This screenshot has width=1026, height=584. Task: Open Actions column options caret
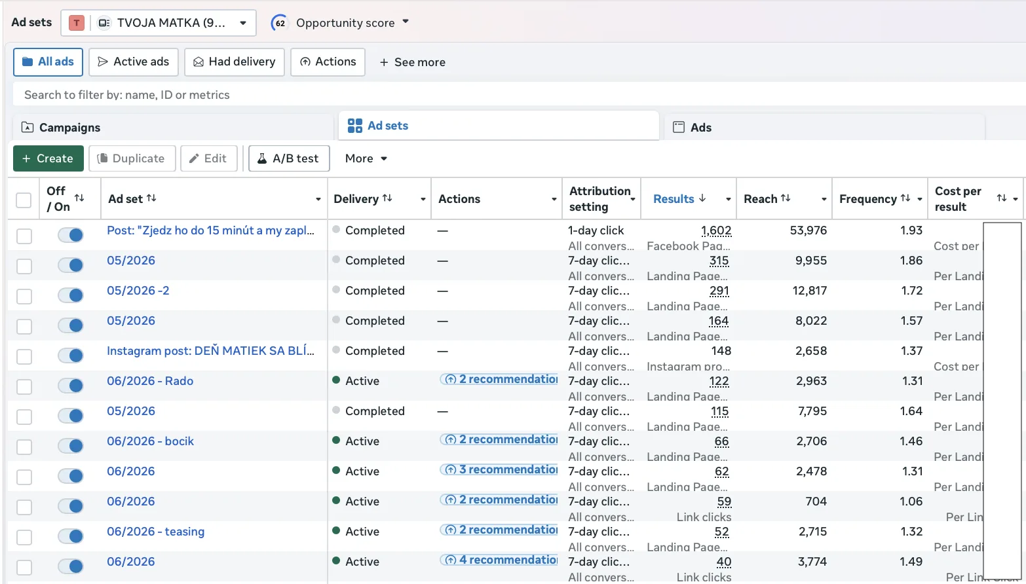click(554, 199)
